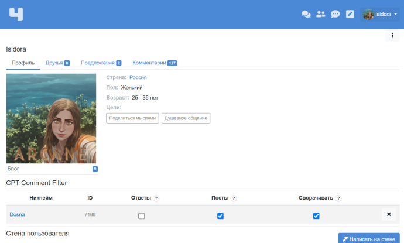Click the comment bubble with dots icon
The height and width of the screenshot is (243, 404).
[335, 14]
